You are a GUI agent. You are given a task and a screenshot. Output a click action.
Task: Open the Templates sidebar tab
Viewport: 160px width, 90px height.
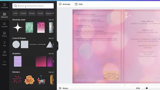[x=4, y=6]
